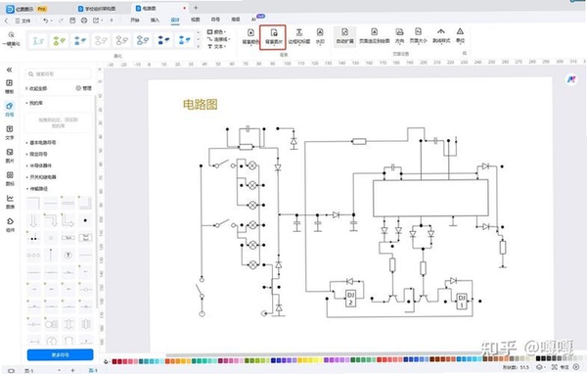
Task: Pick the black swatch at color bar end
Action: coord(538,359)
